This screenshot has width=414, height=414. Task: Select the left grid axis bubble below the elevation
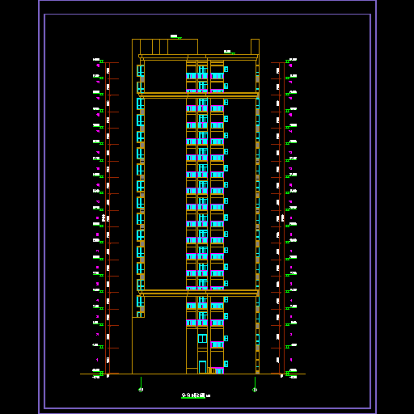(141, 390)
